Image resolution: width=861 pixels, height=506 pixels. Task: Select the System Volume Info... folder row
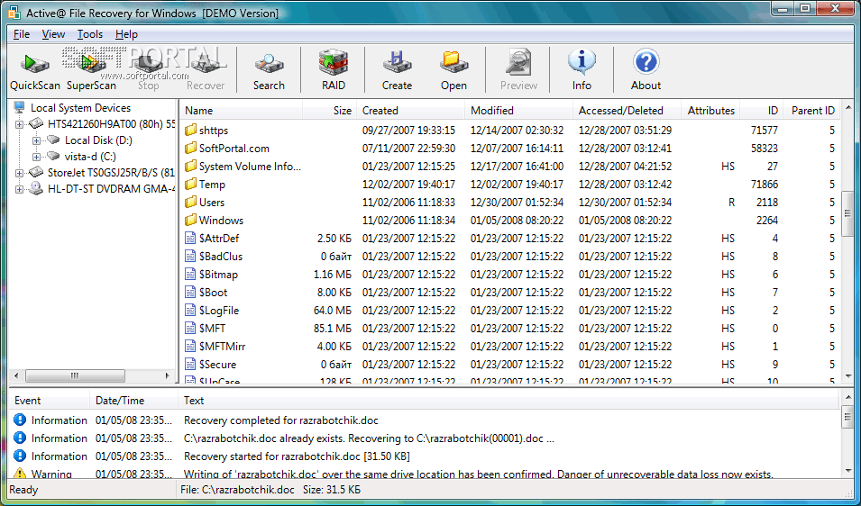point(510,166)
